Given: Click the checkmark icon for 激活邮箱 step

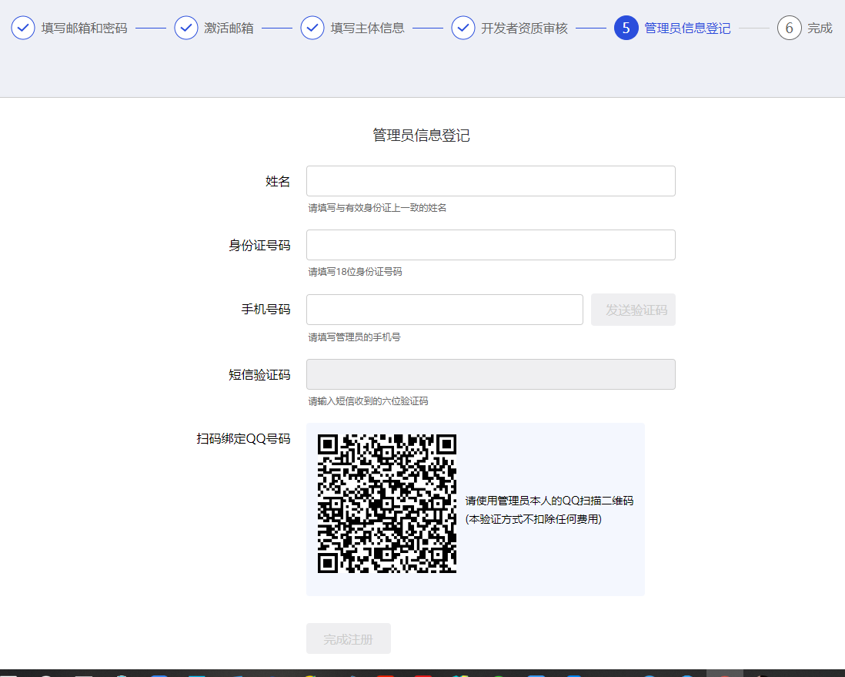Looking at the screenshot, I should tap(186, 28).
